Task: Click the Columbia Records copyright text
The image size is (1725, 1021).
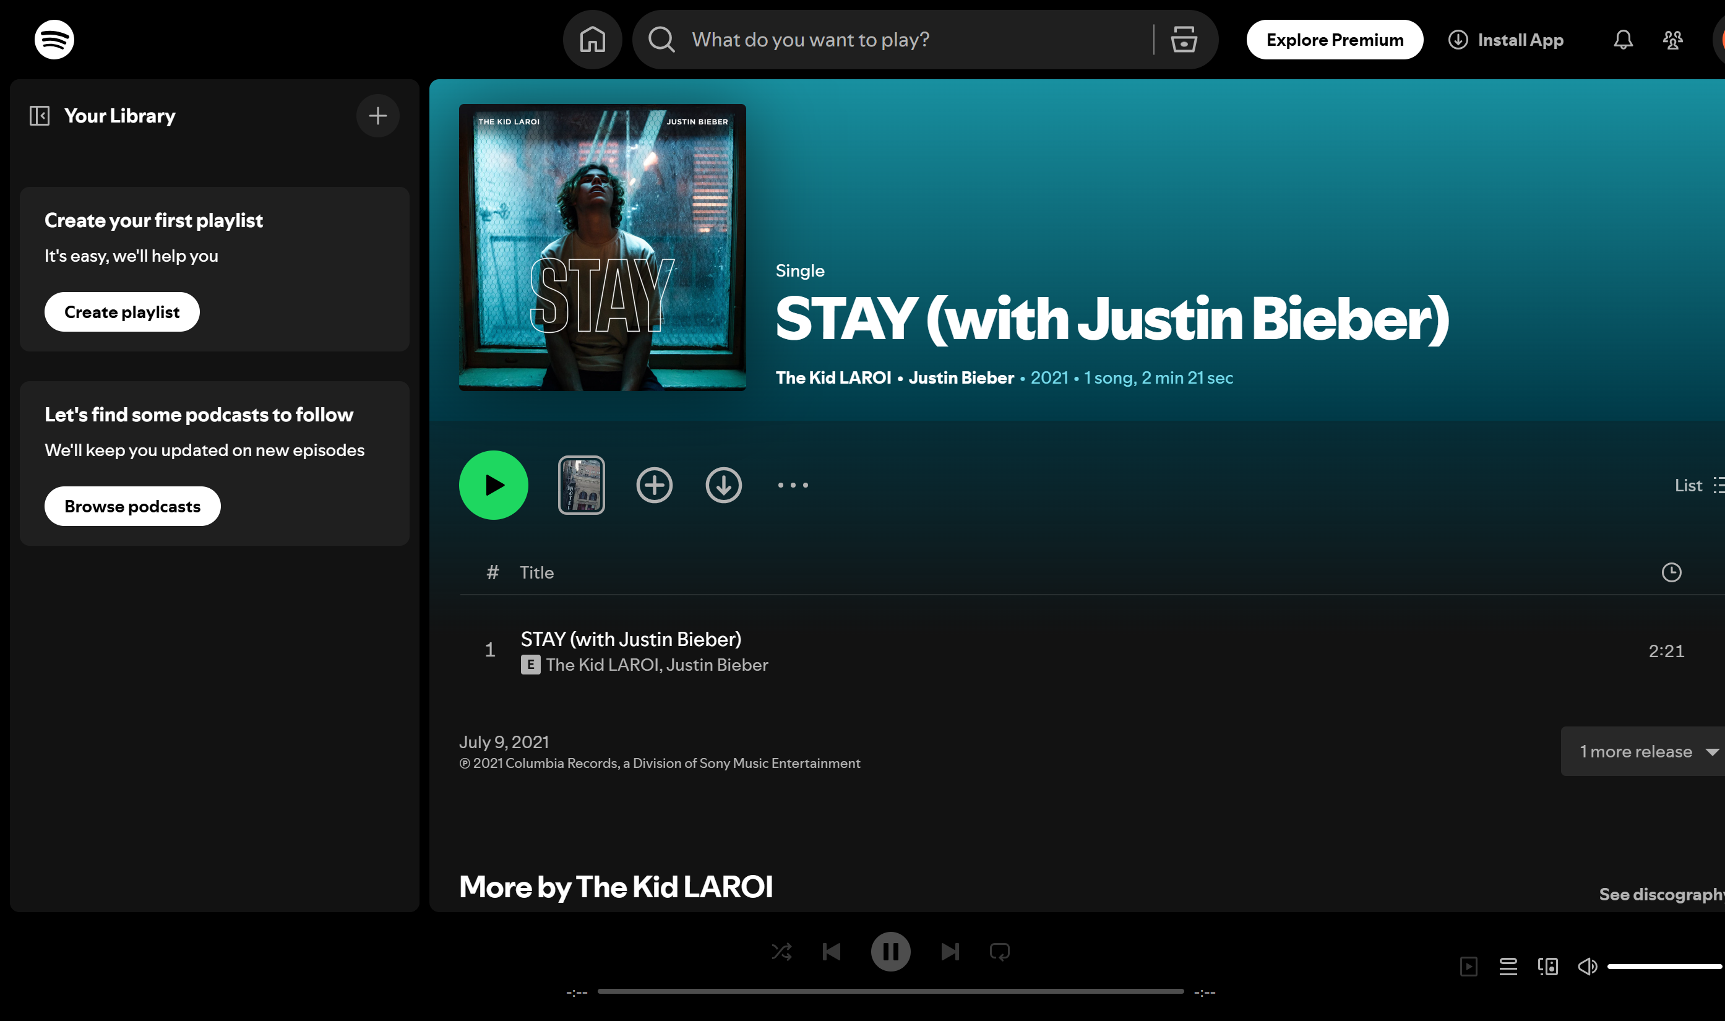Action: [x=659, y=764]
